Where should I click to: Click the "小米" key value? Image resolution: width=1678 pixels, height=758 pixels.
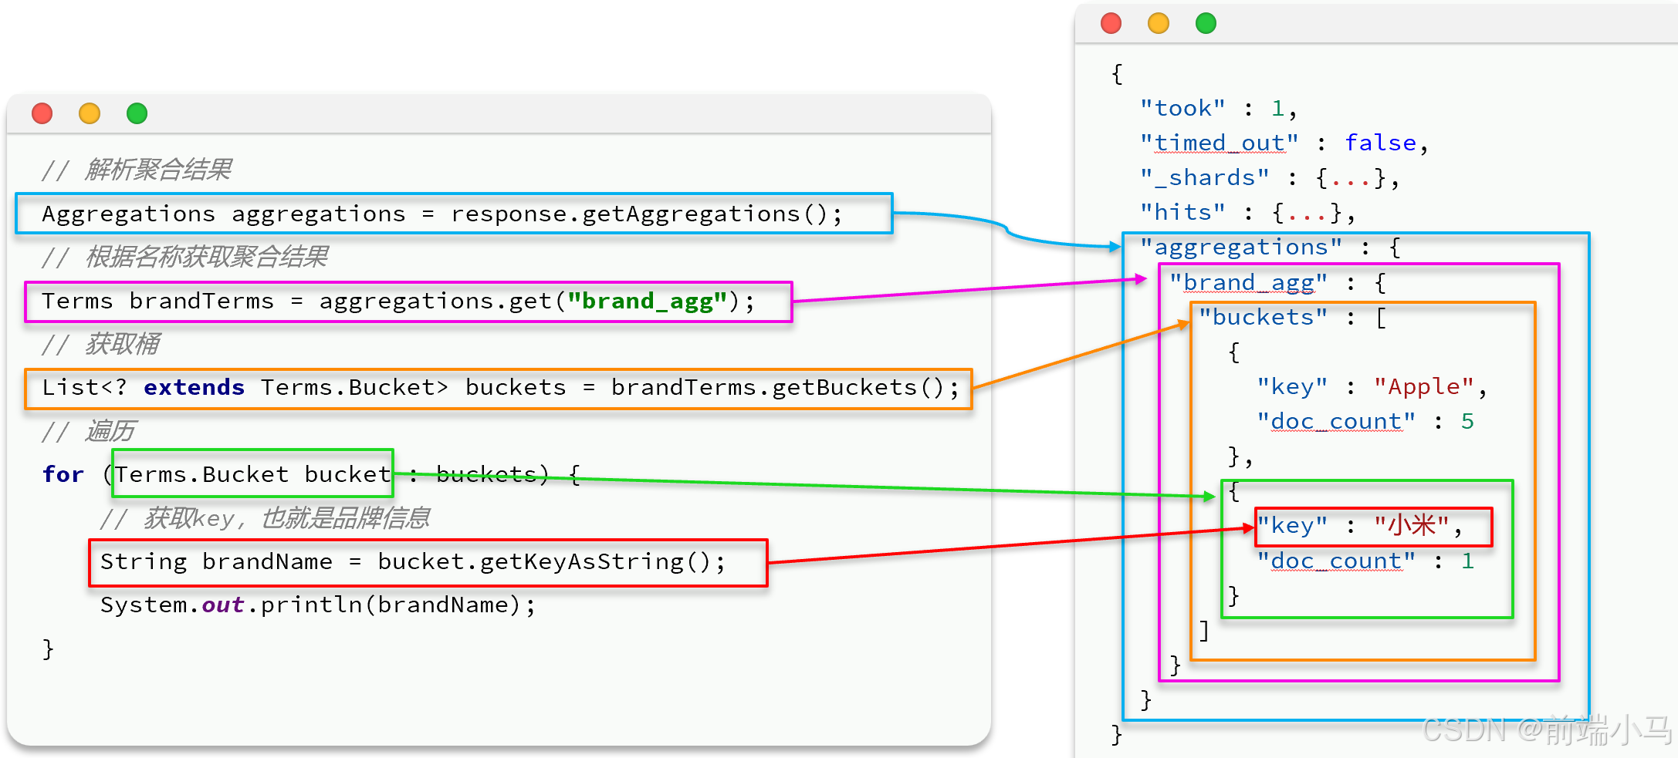[1412, 526]
